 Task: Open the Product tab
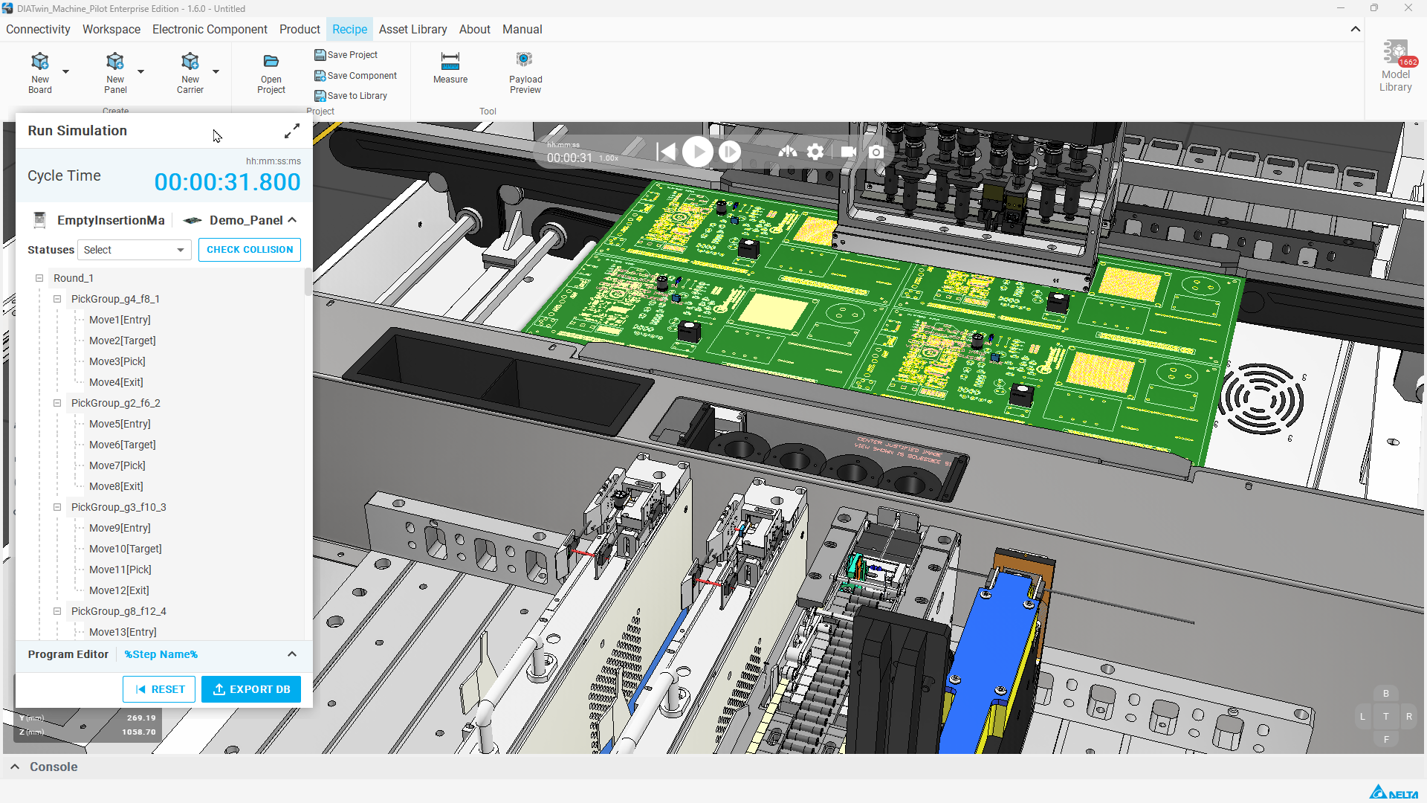[300, 30]
